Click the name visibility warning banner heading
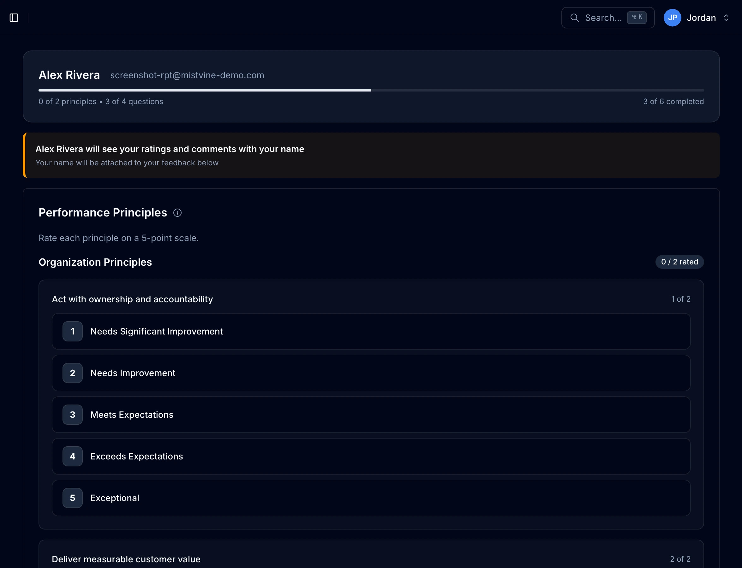This screenshot has height=568, width=742. click(x=170, y=149)
